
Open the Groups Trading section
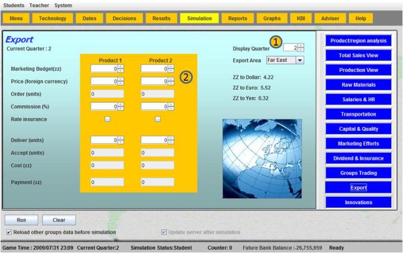358,173
